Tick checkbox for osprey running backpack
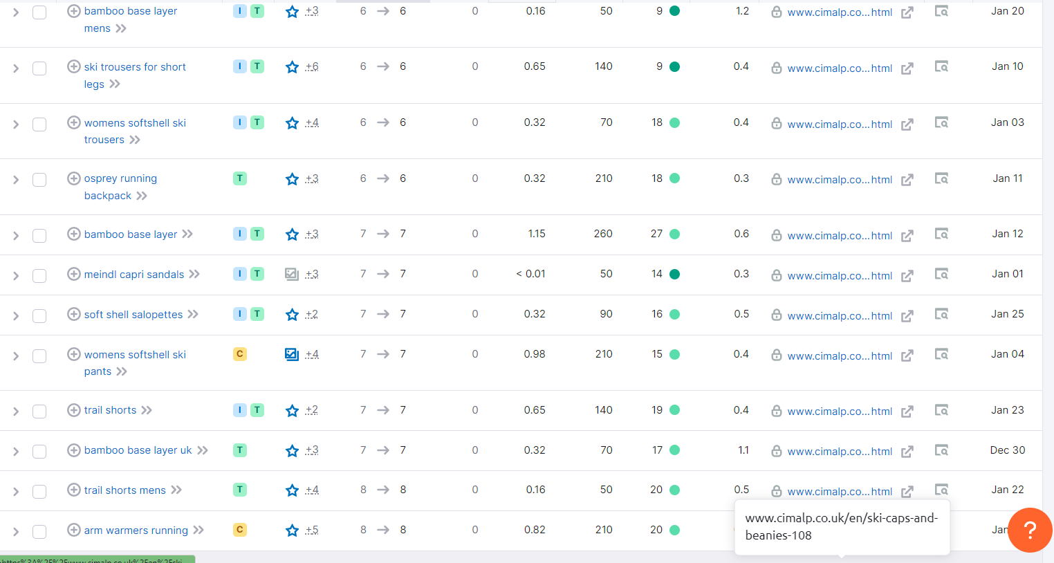 pyautogui.click(x=39, y=180)
